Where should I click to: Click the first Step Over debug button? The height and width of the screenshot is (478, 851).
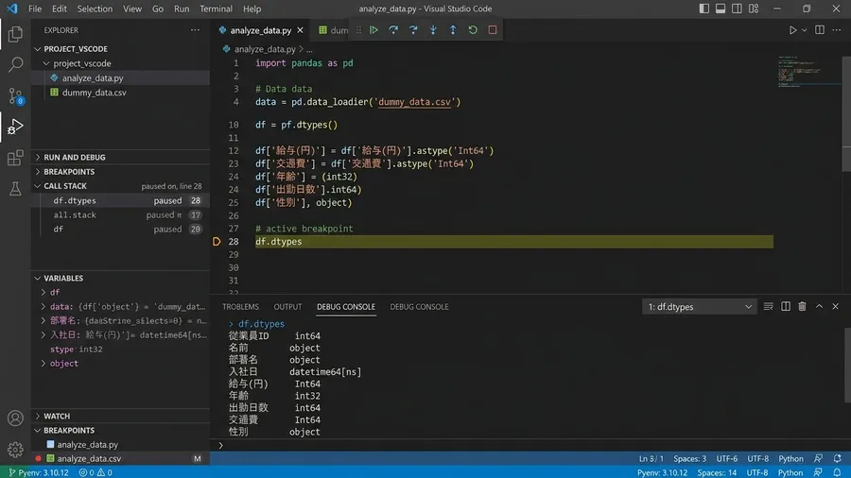pos(393,30)
